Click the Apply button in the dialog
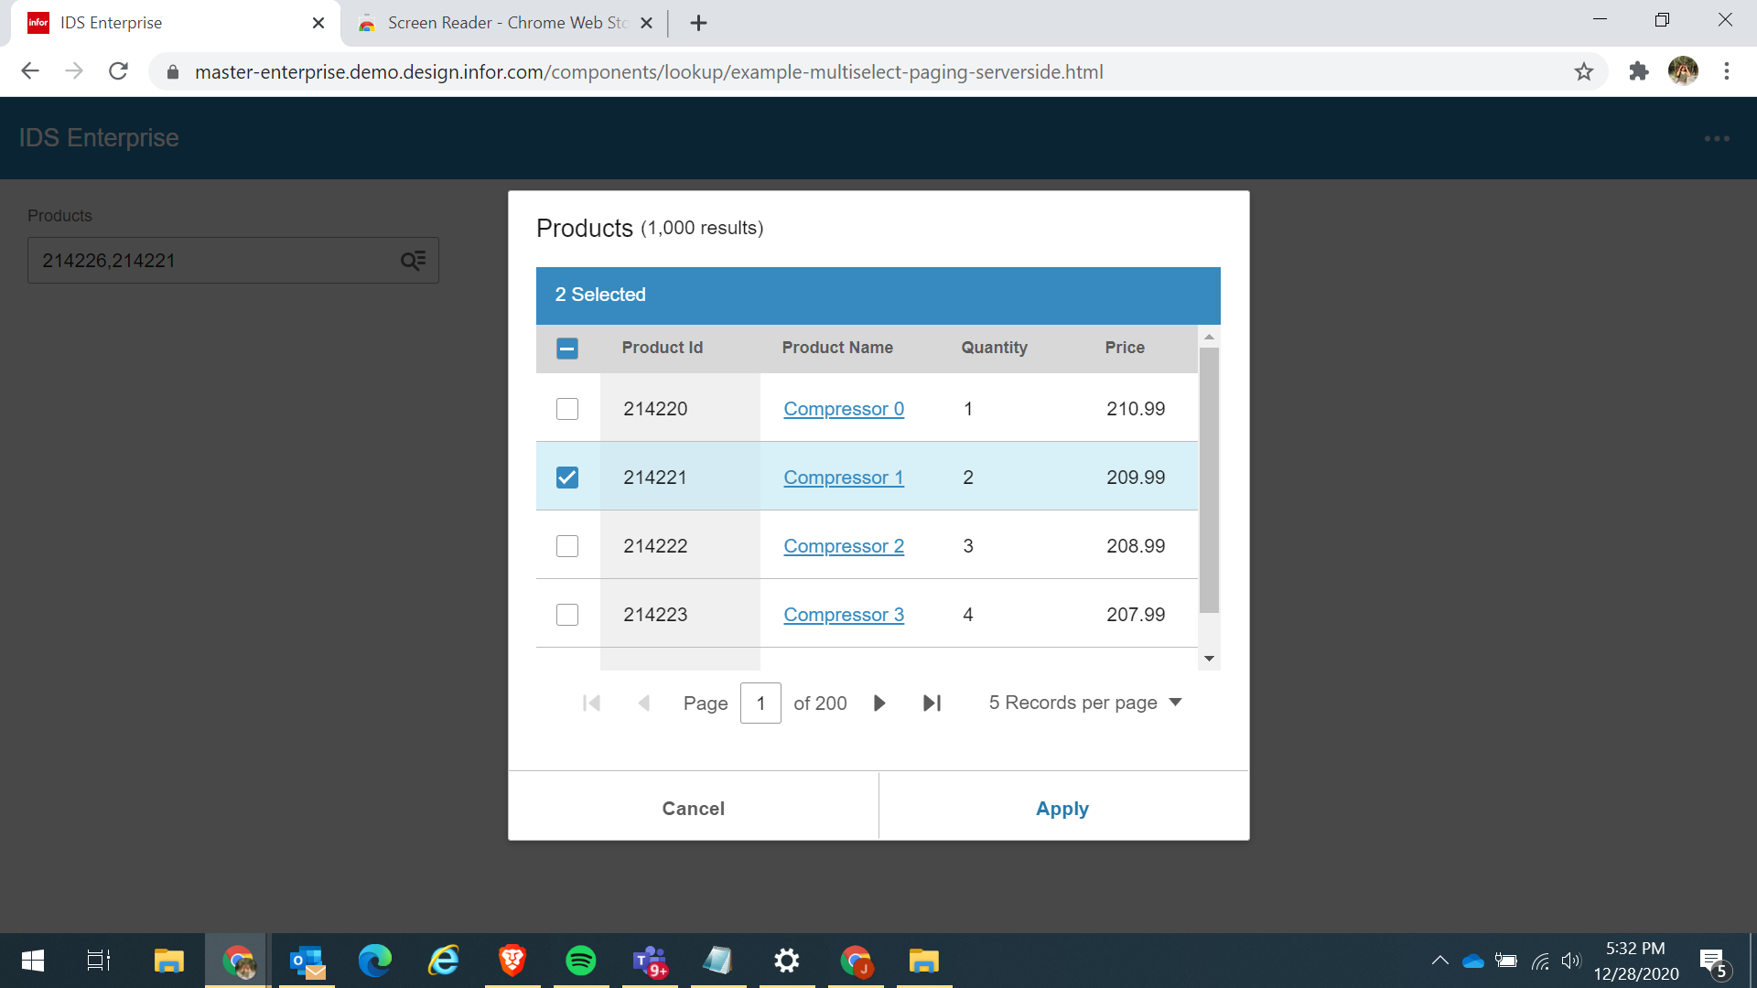This screenshot has height=988, width=1757. [x=1063, y=809]
